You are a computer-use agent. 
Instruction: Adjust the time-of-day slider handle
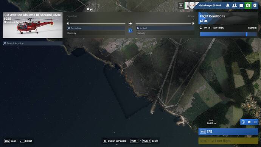pos(247,34)
